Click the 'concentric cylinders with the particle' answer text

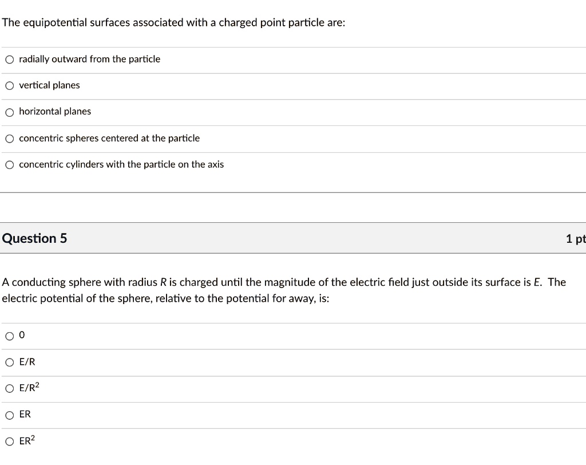[121, 165]
